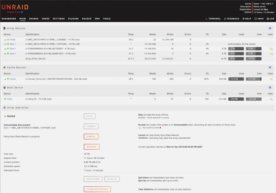Click the Format button
Viewport: 276px width, 193px height.
tap(91, 126)
